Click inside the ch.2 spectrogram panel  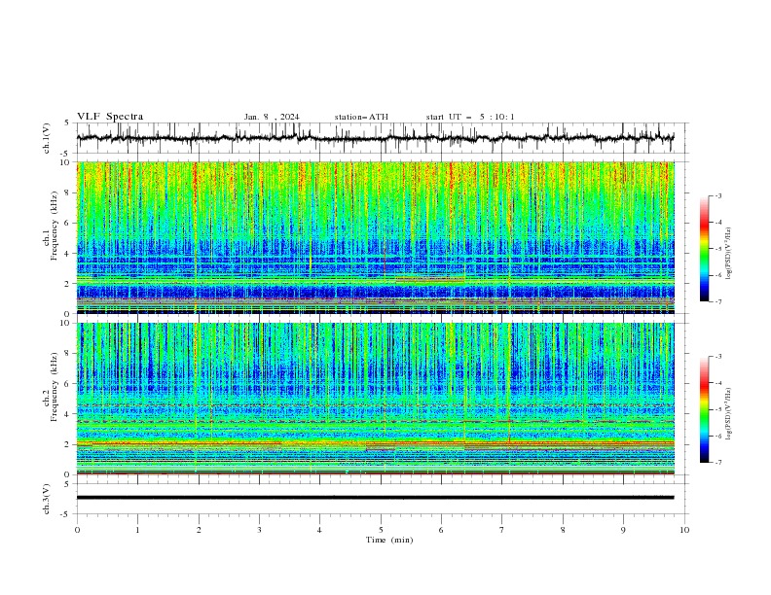(375, 399)
